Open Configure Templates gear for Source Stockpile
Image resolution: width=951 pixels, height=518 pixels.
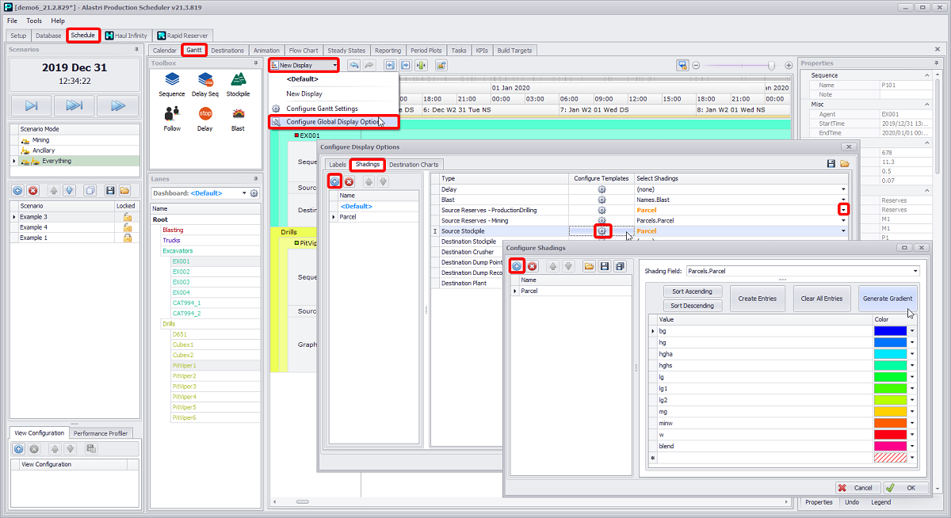pyautogui.click(x=602, y=231)
